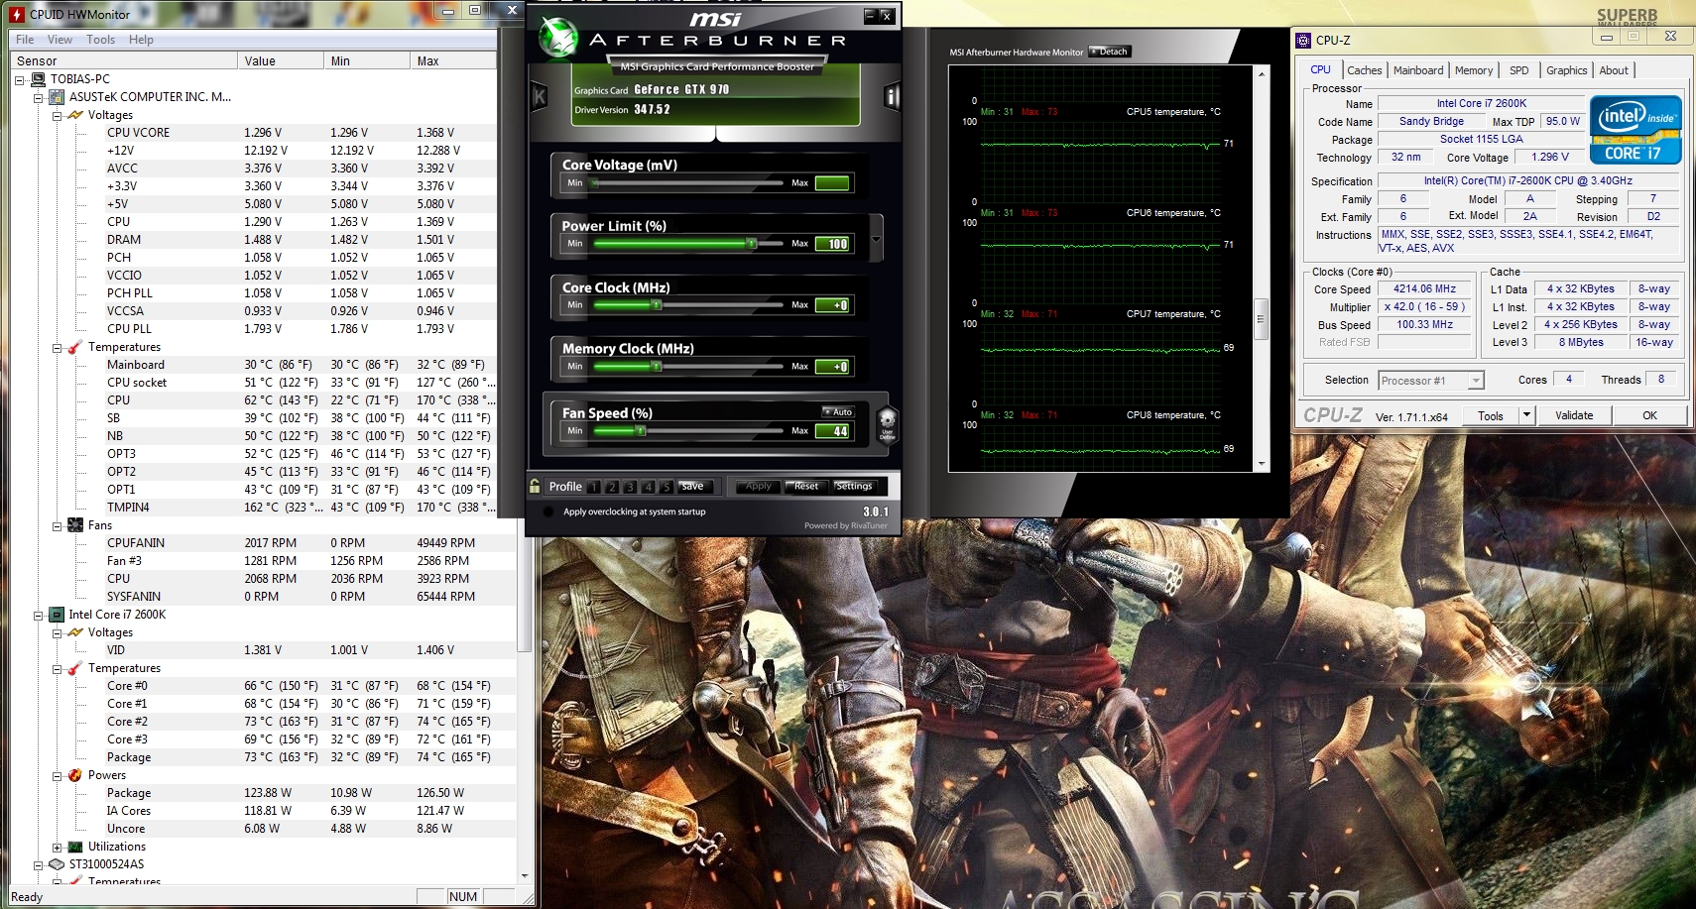
Task: Click the fan icon beside Fans node
Action: pyautogui.click(x=75, y=525)
